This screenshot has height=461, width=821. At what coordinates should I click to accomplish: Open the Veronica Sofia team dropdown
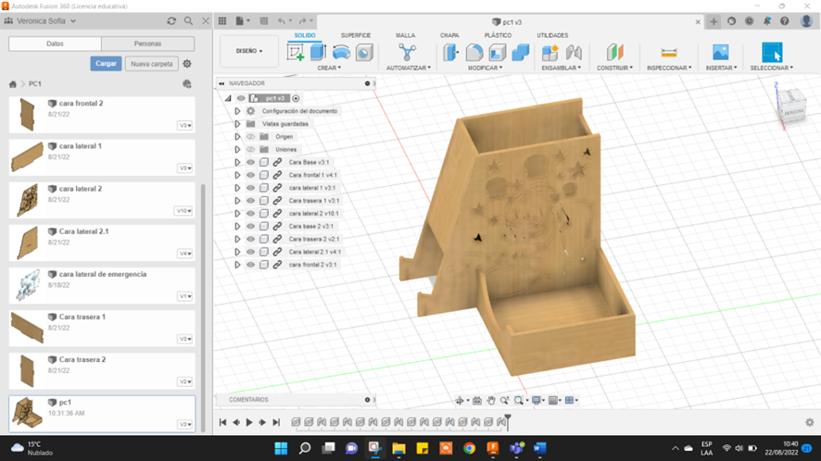tap(46, 21)
